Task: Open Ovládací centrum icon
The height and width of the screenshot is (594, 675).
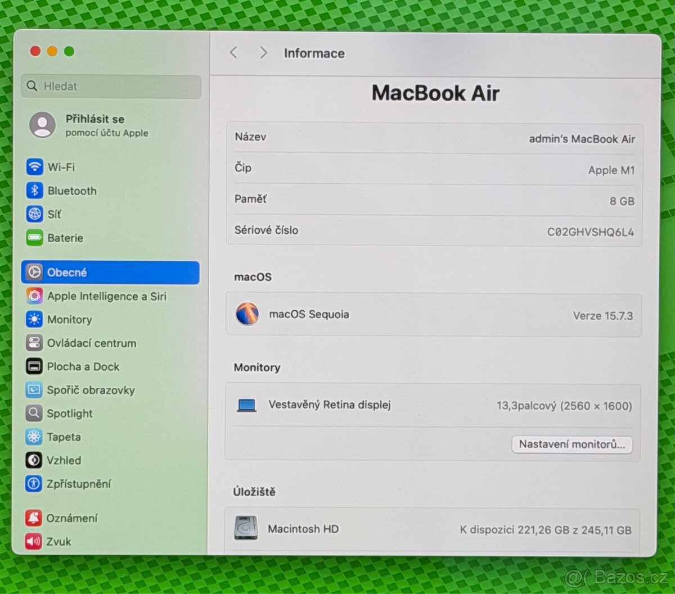Action: pyautogui.click(x=34, y=343)
